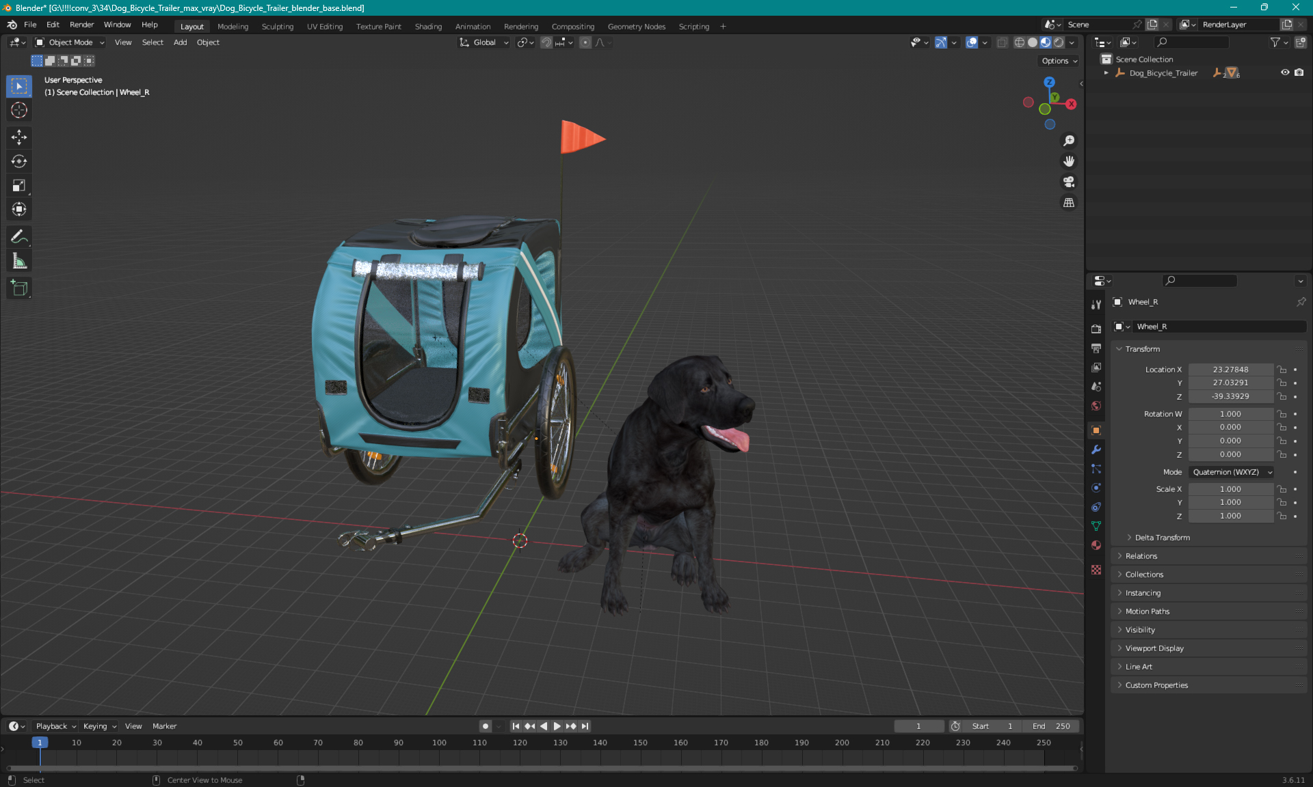Toggle X-Ray mode in viewport header
Image resolution: width=1313 pixels, height=787 pixels.
[1003, 42]
